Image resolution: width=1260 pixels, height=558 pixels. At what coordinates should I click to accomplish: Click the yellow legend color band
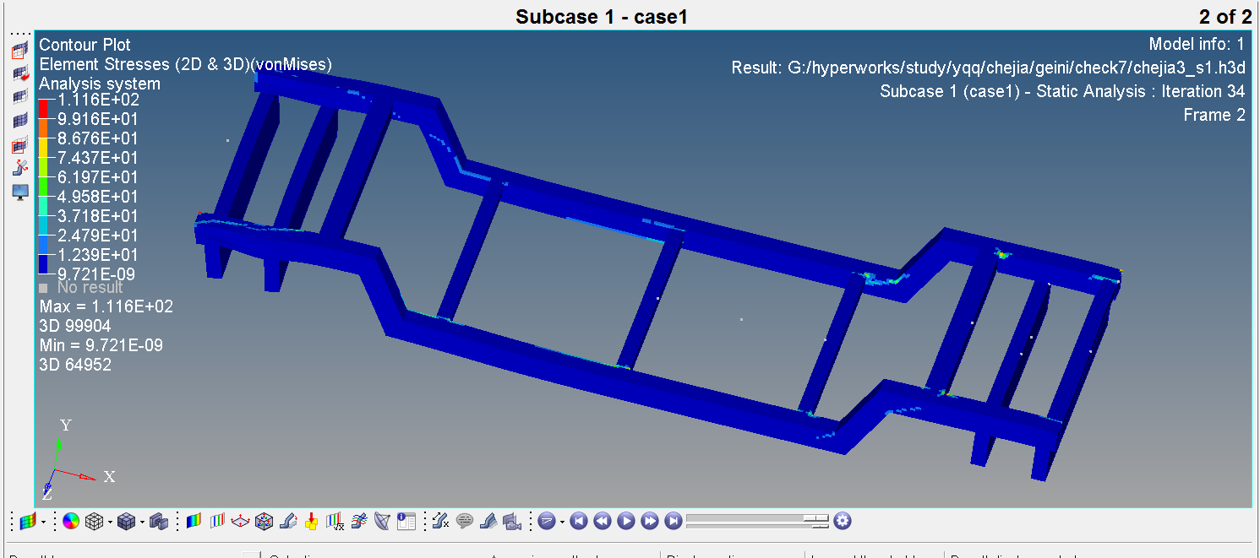tap(42, 148)
